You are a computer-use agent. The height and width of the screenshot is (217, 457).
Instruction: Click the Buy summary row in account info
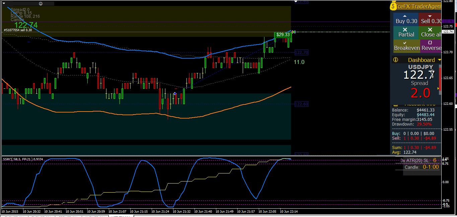coord(413,133)
